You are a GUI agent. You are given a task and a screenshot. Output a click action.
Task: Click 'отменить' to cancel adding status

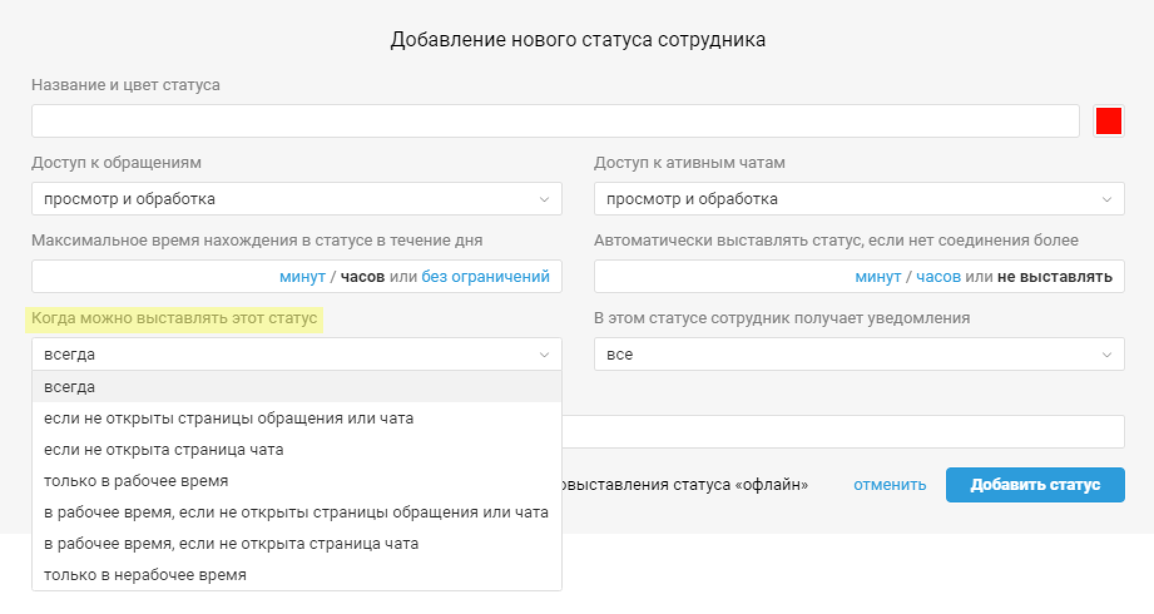coord(890,484)
